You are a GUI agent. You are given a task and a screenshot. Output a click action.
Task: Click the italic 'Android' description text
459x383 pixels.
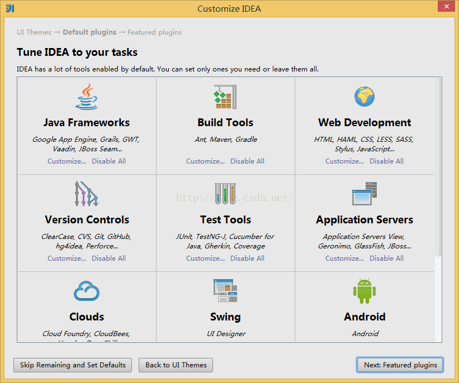coord(365,334)
